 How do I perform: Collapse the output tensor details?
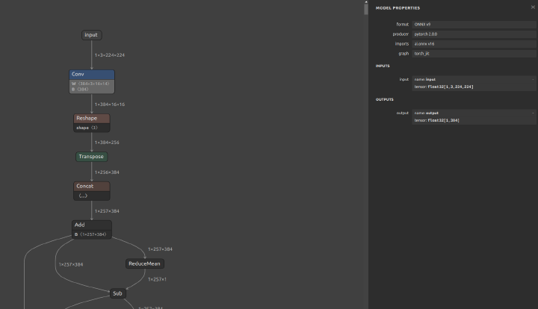533,113
